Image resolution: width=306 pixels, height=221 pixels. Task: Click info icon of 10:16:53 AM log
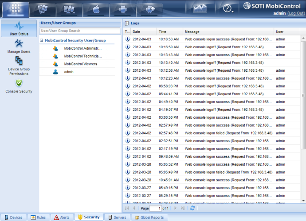(127, 39)
